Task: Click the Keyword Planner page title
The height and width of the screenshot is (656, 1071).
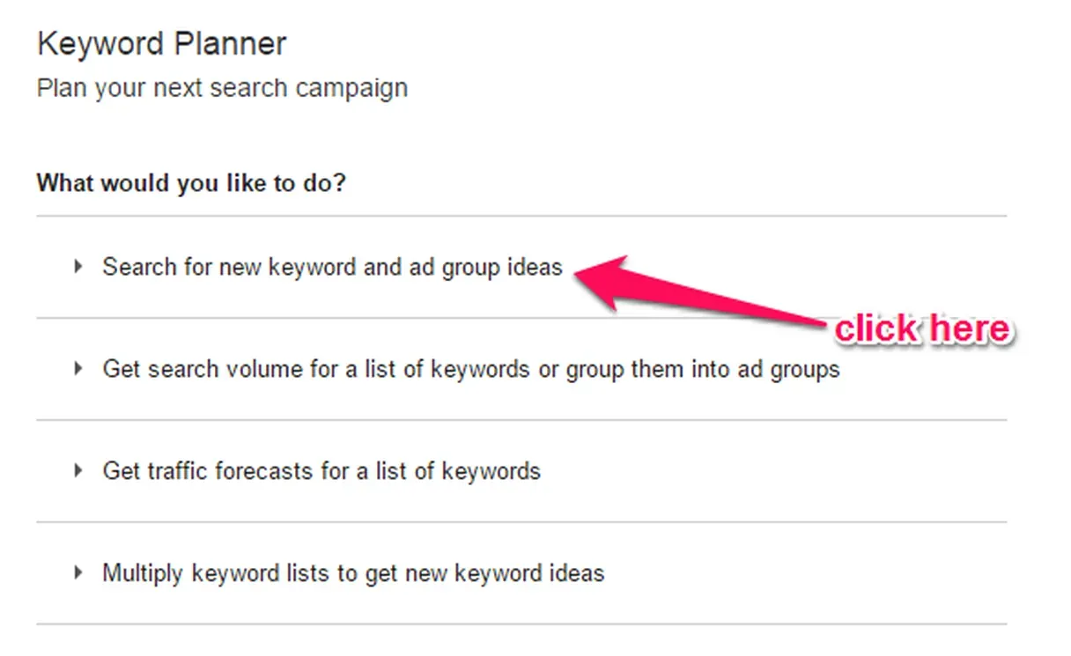Action: (x=162, y=44)
